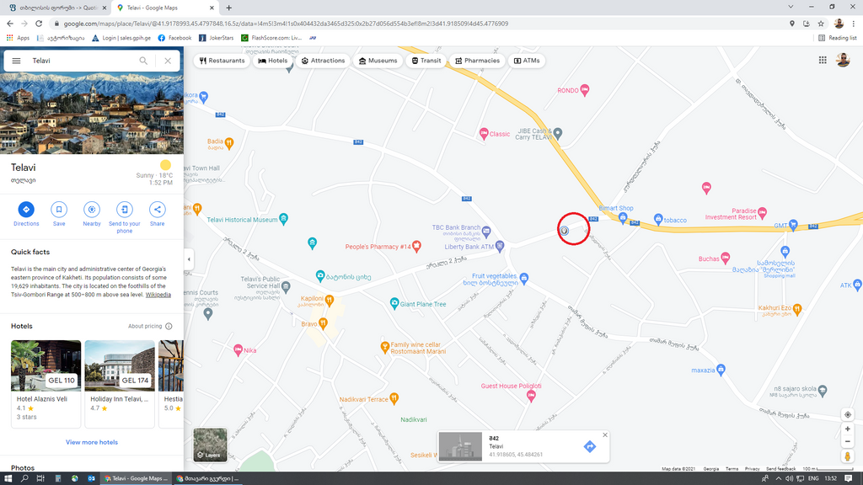Select Kapiloni restaurant marker

330,300
